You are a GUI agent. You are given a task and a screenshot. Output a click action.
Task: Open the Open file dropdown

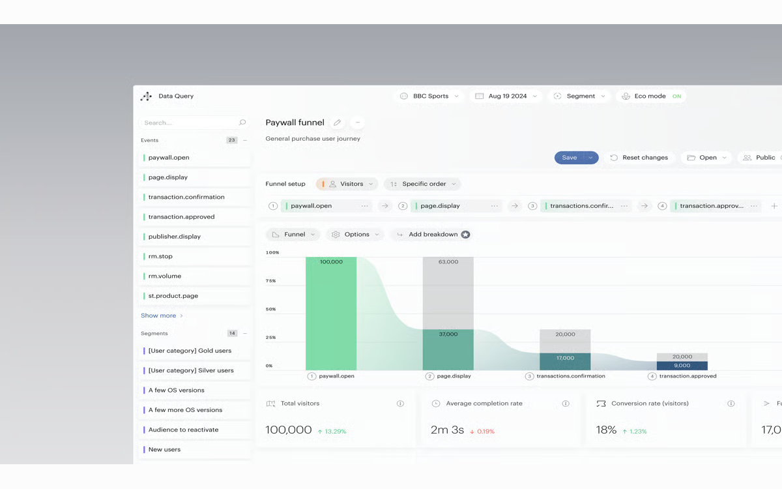pos(707,158)
